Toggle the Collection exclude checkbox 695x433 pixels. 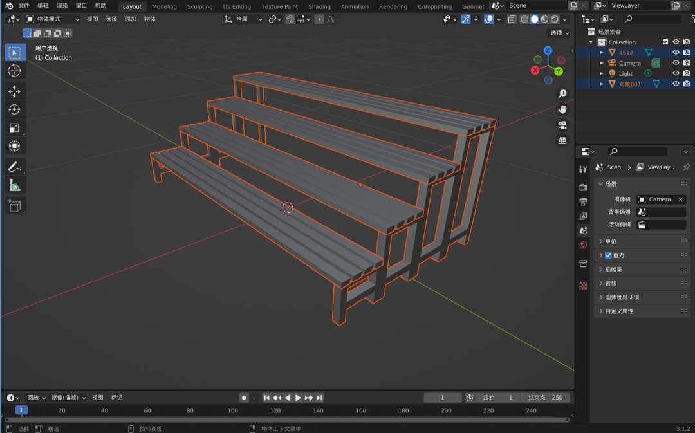[x=665, y=42]
